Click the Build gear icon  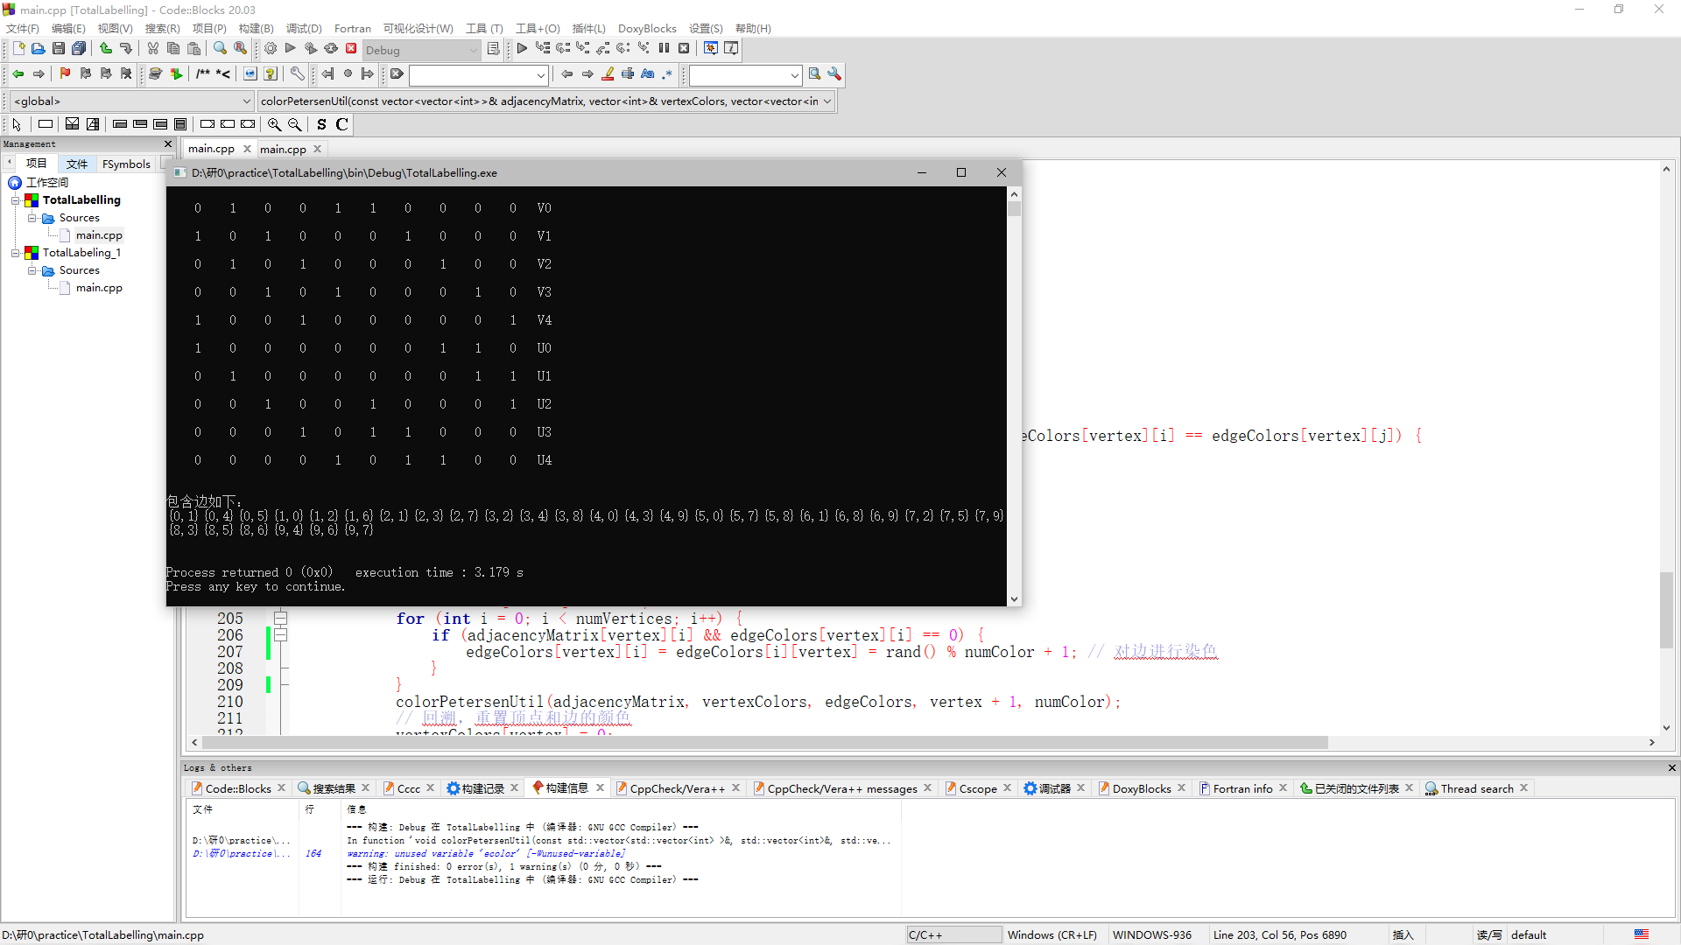pos(271,49)
